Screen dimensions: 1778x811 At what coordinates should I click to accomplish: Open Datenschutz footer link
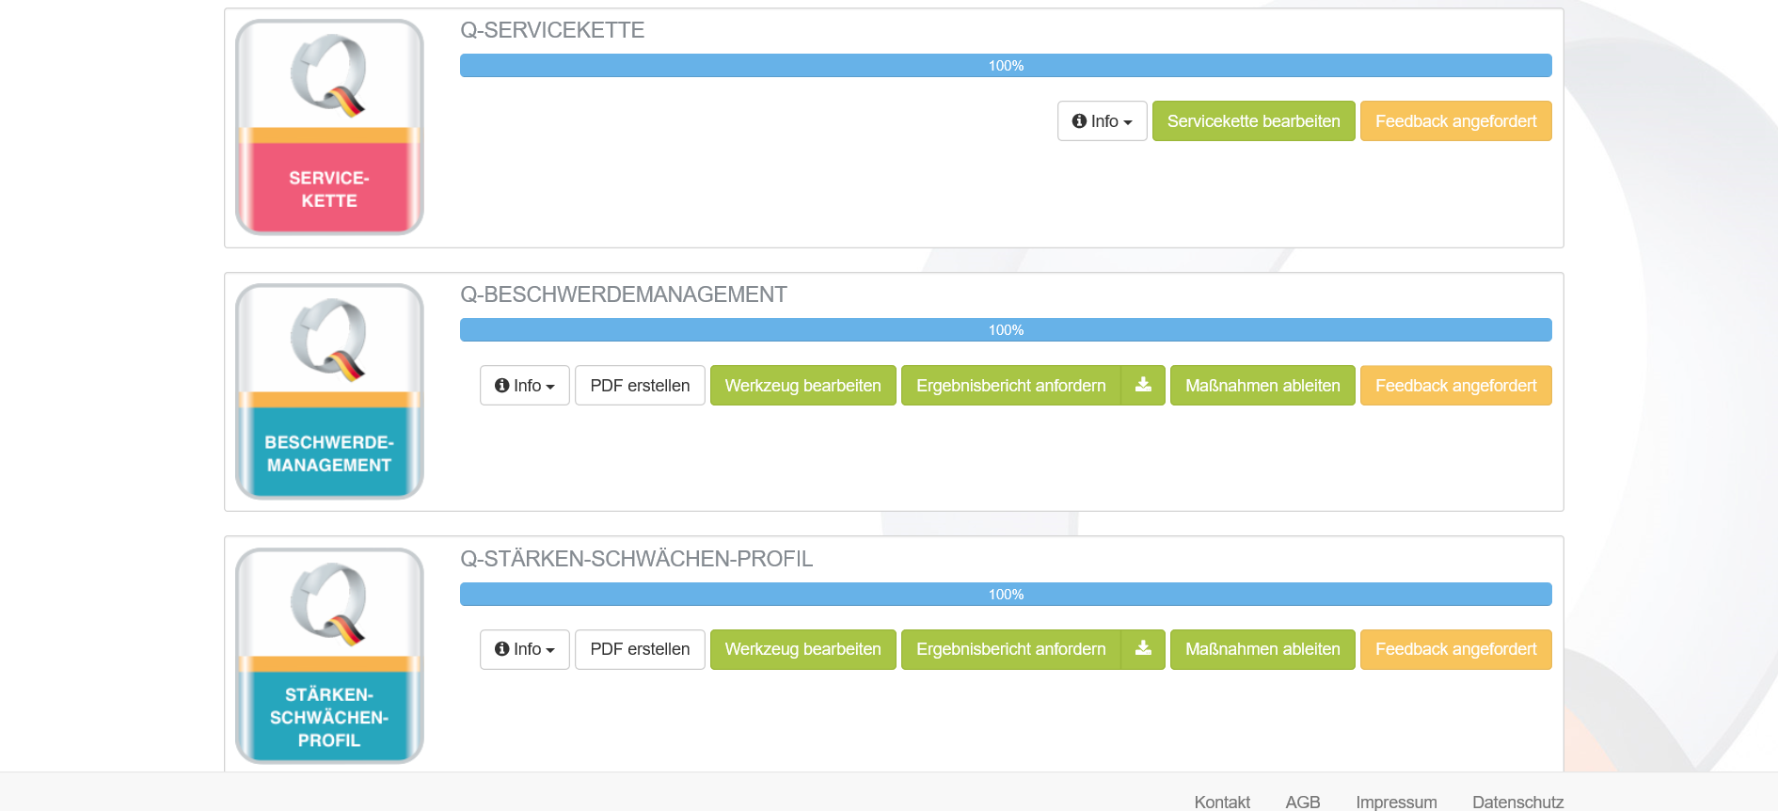tap(1517, 802)
